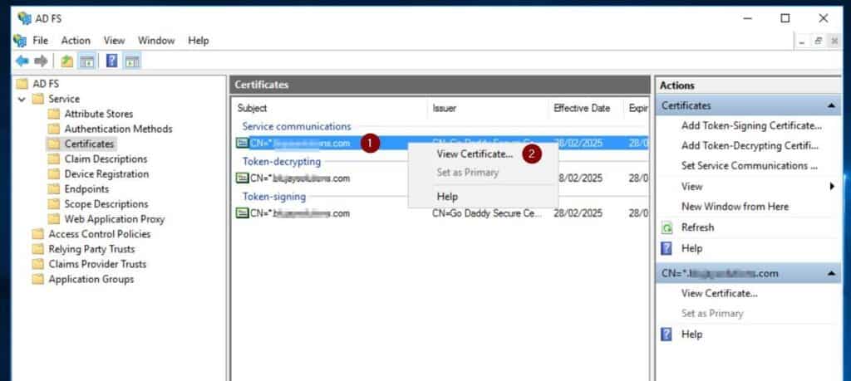Choose View Certificate... from context menu

475,154
